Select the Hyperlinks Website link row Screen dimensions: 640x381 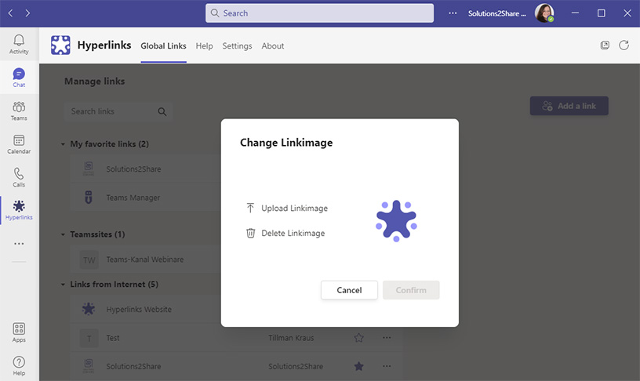(145, 309)
